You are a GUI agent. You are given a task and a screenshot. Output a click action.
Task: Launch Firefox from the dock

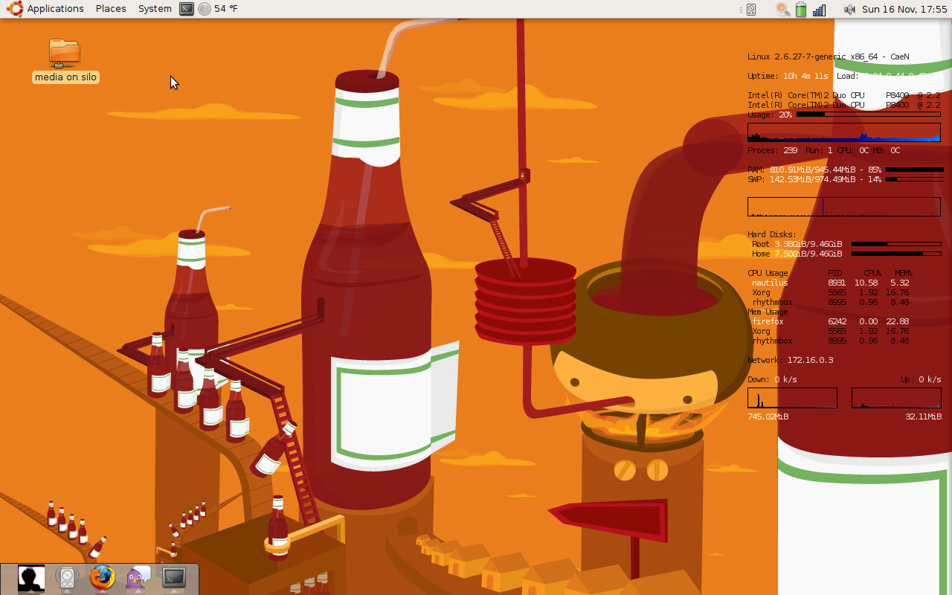(103, 578)
